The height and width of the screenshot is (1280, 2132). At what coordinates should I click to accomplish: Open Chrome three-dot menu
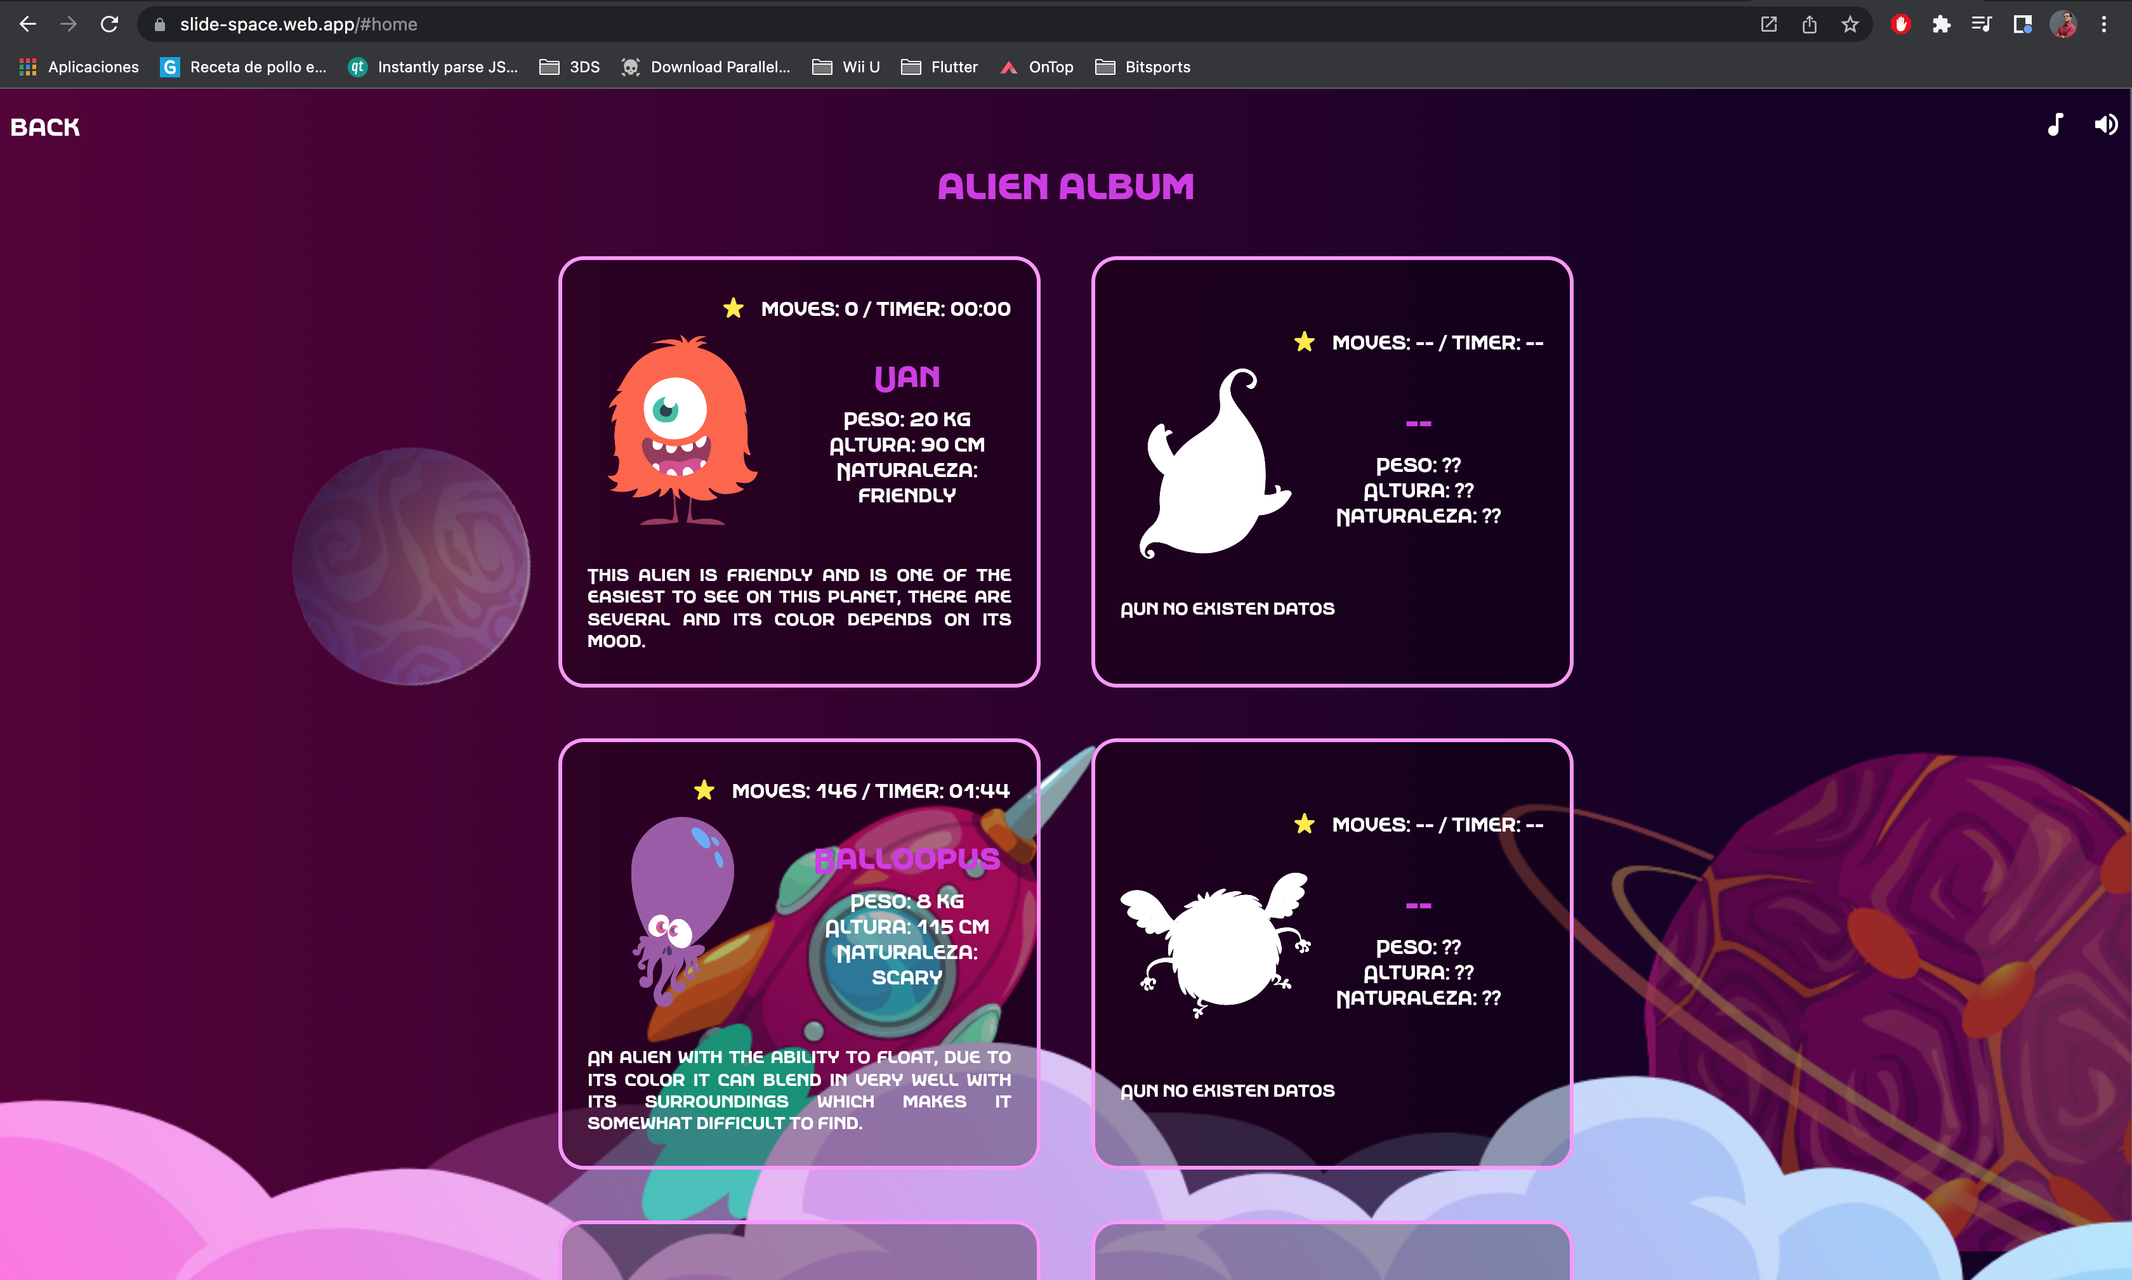(x=2103, y=24)
